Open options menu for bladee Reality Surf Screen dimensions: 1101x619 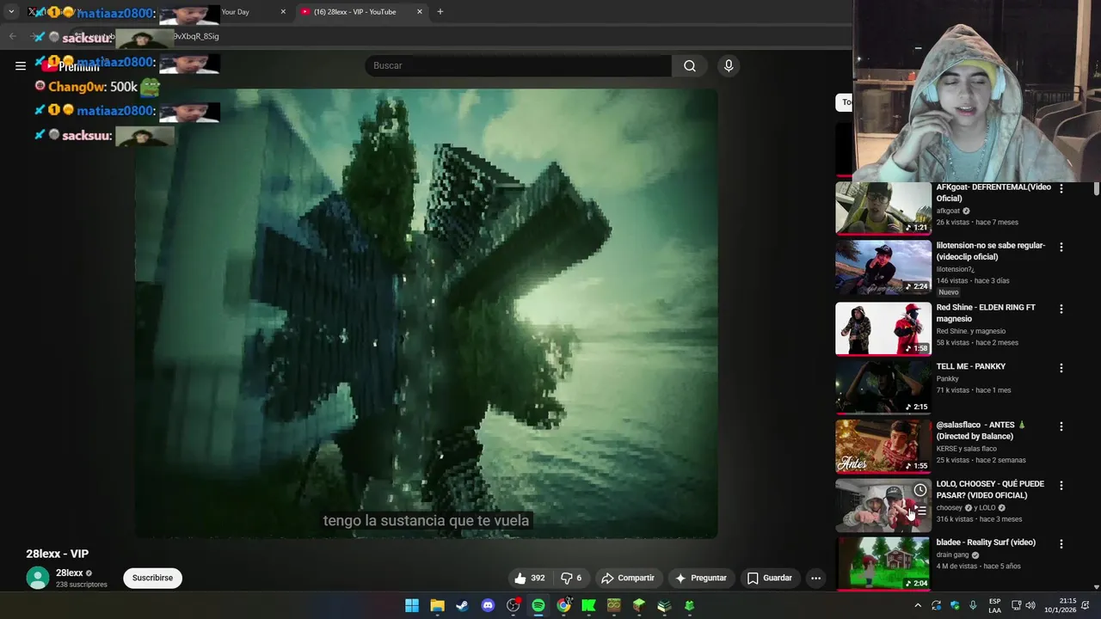[x=1061, y=544]
